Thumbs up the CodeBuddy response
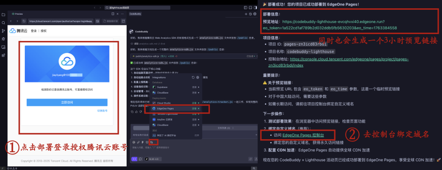 point(137,111)
